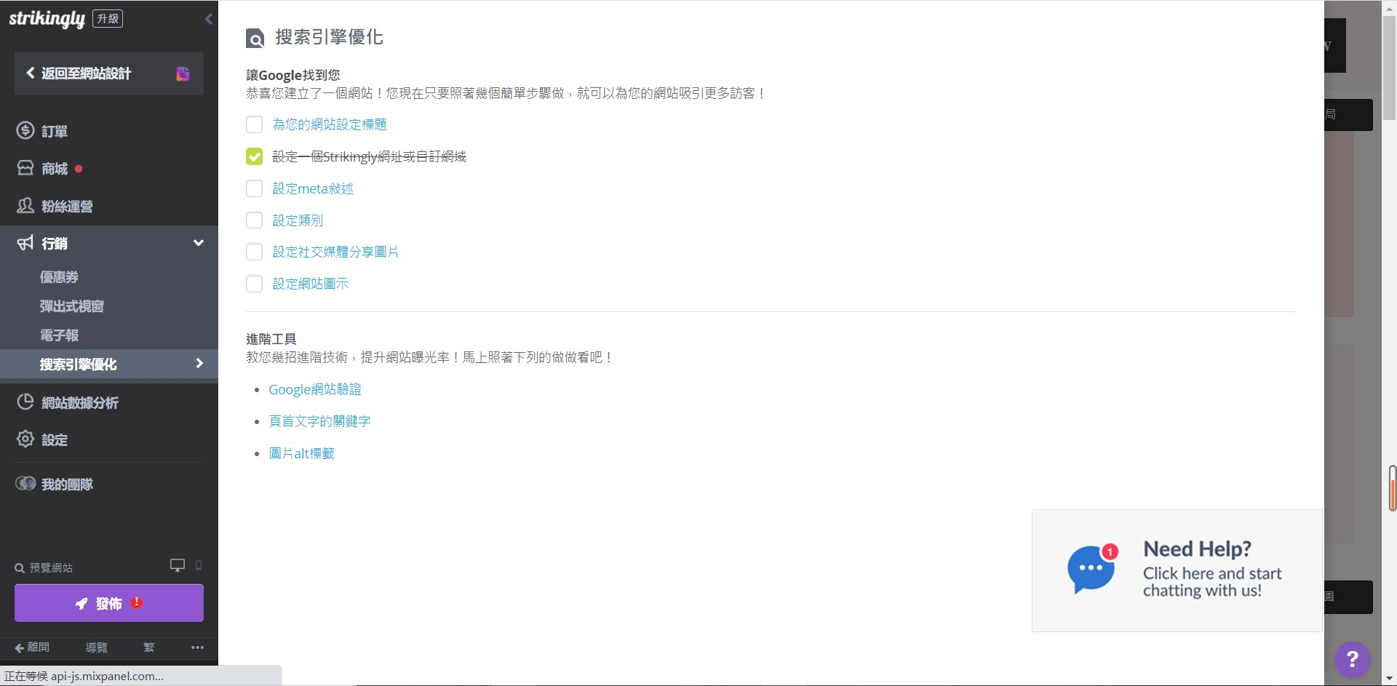Click the mobile preview phone icon
Image resolution: width=1397 pixels, height=686 pixels.
(x=199, y=565)
